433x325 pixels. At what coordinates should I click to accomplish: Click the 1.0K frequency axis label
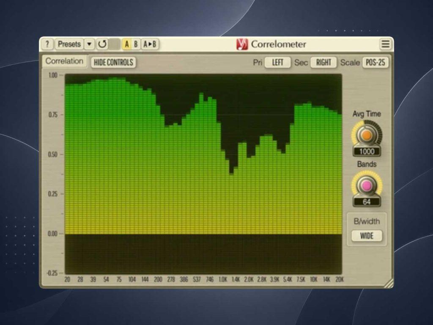click(x=222, y=280)
